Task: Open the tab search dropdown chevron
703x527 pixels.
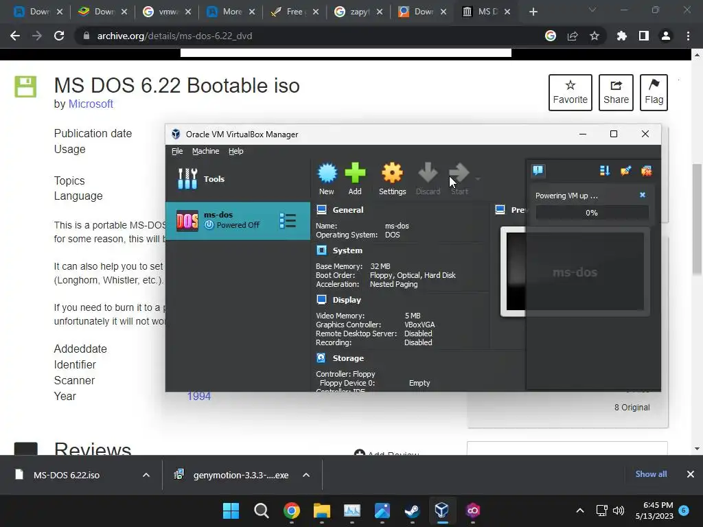Action: (592, 10)
